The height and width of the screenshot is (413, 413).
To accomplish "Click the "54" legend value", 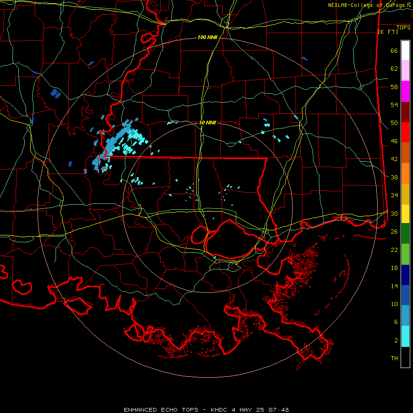I will pyautogui.click(x=394, y=105).
